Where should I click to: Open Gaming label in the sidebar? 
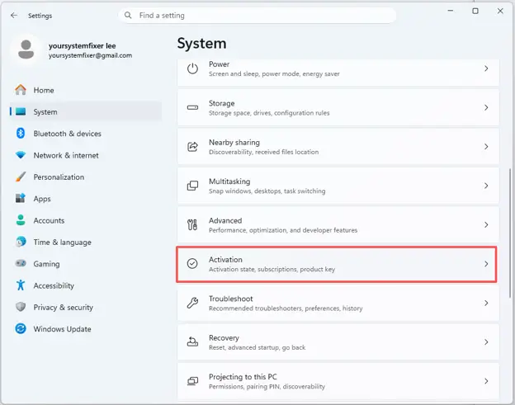tap(47, 264)
